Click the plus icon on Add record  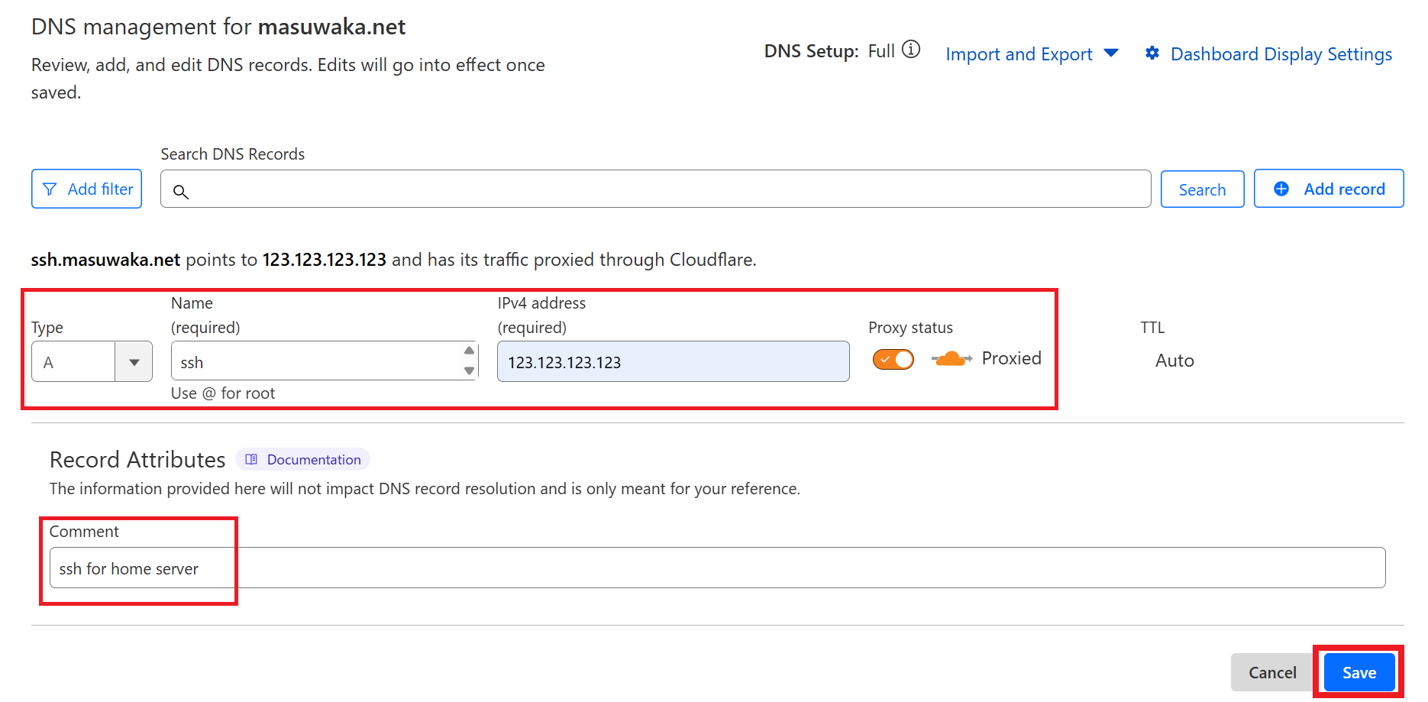(x=1281, y=189)
